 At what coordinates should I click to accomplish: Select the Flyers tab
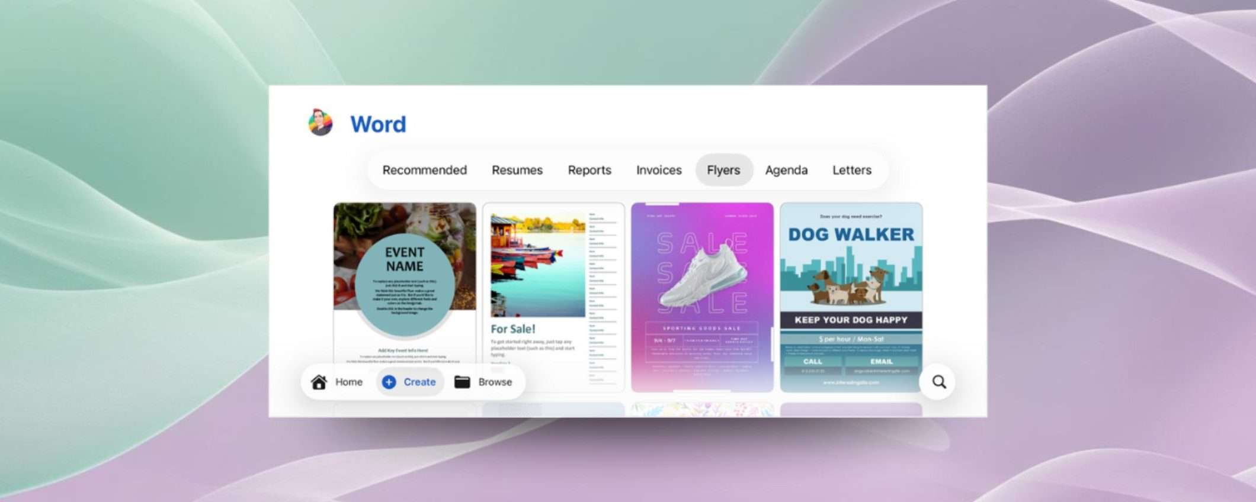coord(723,170)
